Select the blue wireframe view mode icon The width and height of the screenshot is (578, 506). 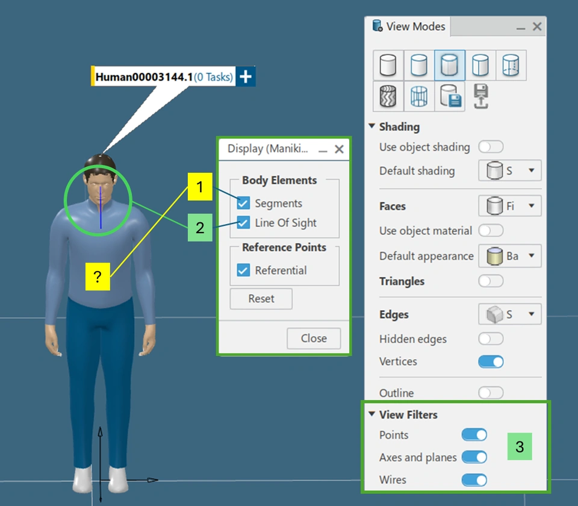419,96
